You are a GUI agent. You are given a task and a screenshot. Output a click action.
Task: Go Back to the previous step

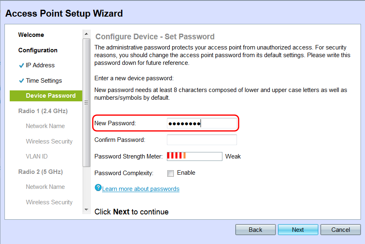tap(255, 230)
